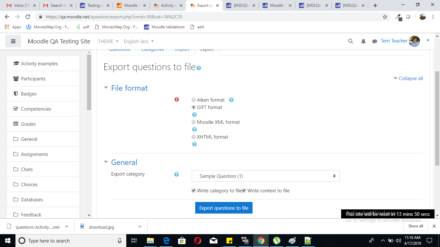Select Moodle XML format radio button

click(194, 122)
